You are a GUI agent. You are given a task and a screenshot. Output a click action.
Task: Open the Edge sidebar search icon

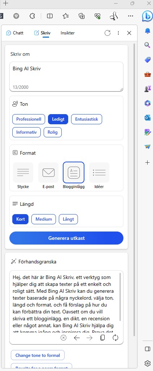[147, 45]
